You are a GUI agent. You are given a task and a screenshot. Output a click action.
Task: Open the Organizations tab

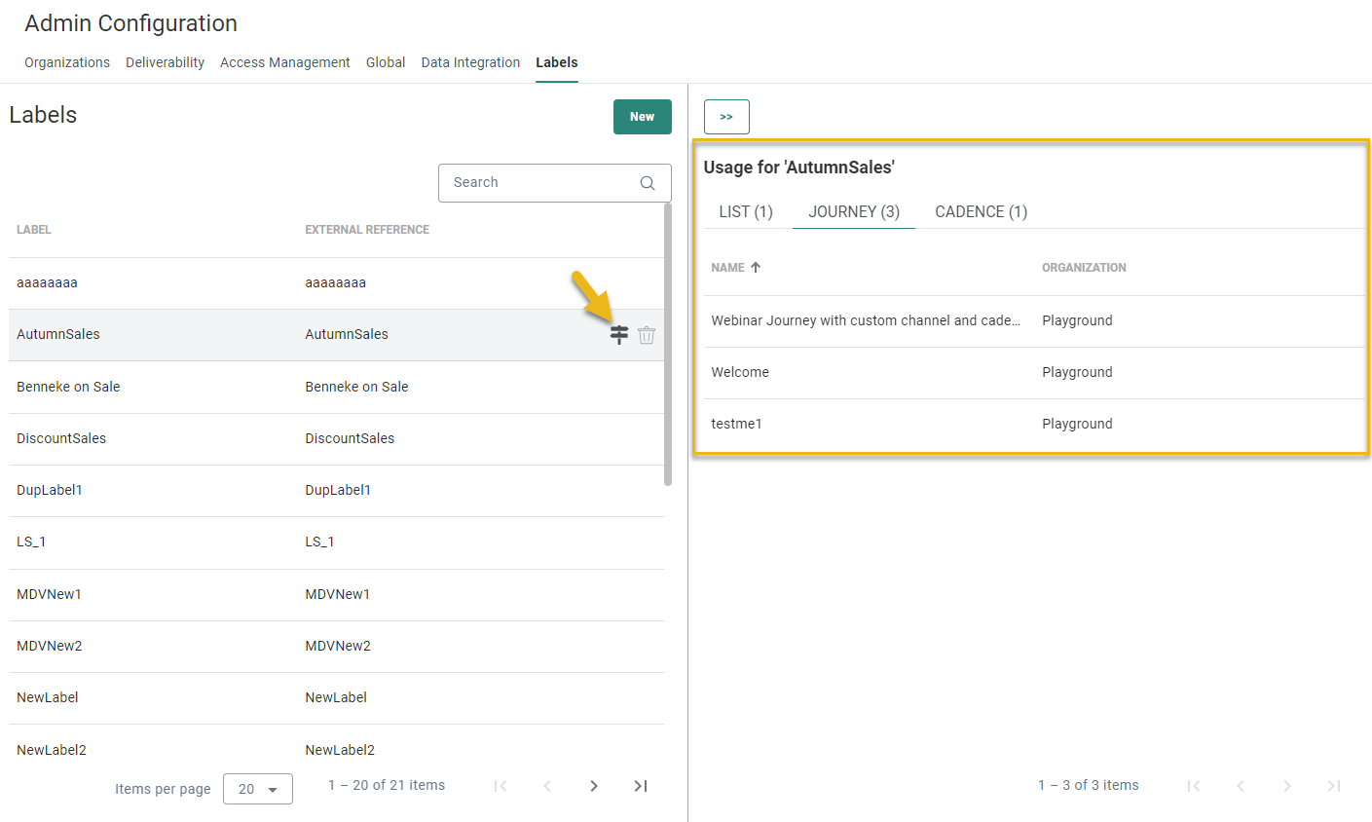[x=67, y=62]
